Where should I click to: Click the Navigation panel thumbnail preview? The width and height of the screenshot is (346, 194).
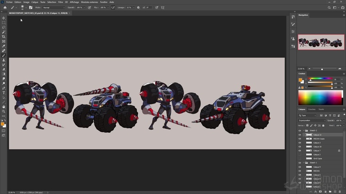click(x=321, y=42)
